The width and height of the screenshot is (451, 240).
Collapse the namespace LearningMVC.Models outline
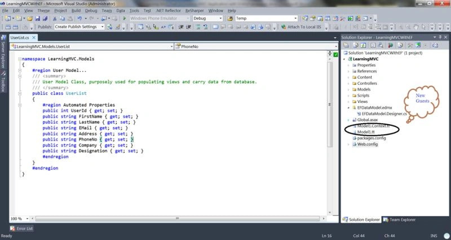point(20,59)
